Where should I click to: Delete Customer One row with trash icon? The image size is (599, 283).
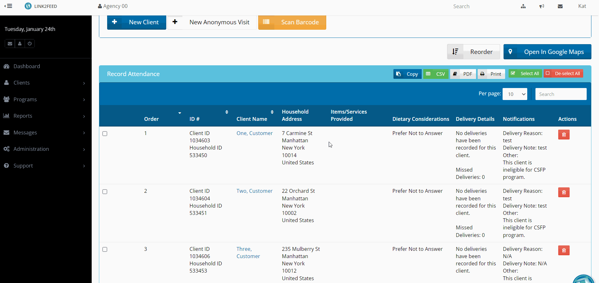point(564,135)
